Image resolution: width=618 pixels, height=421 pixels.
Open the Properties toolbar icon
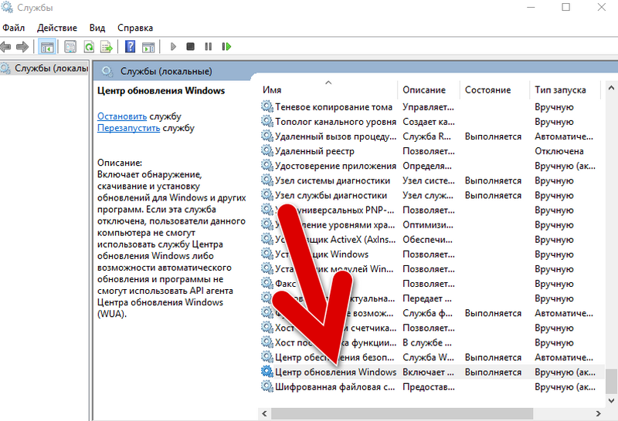coord(70,47)
